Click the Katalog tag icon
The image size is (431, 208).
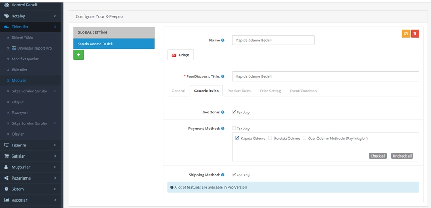6,16
